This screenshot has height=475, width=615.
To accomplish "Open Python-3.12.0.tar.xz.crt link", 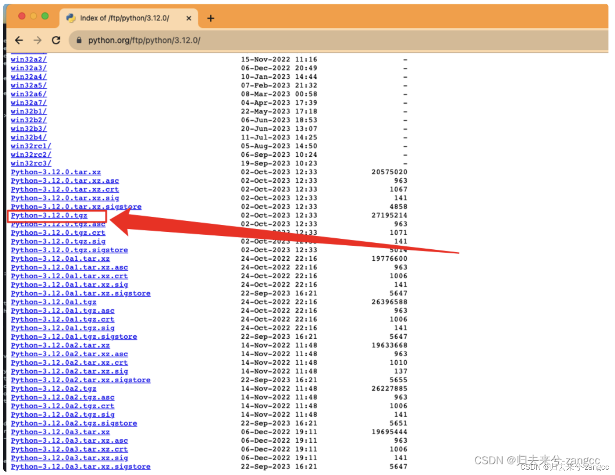I will 65,189.
